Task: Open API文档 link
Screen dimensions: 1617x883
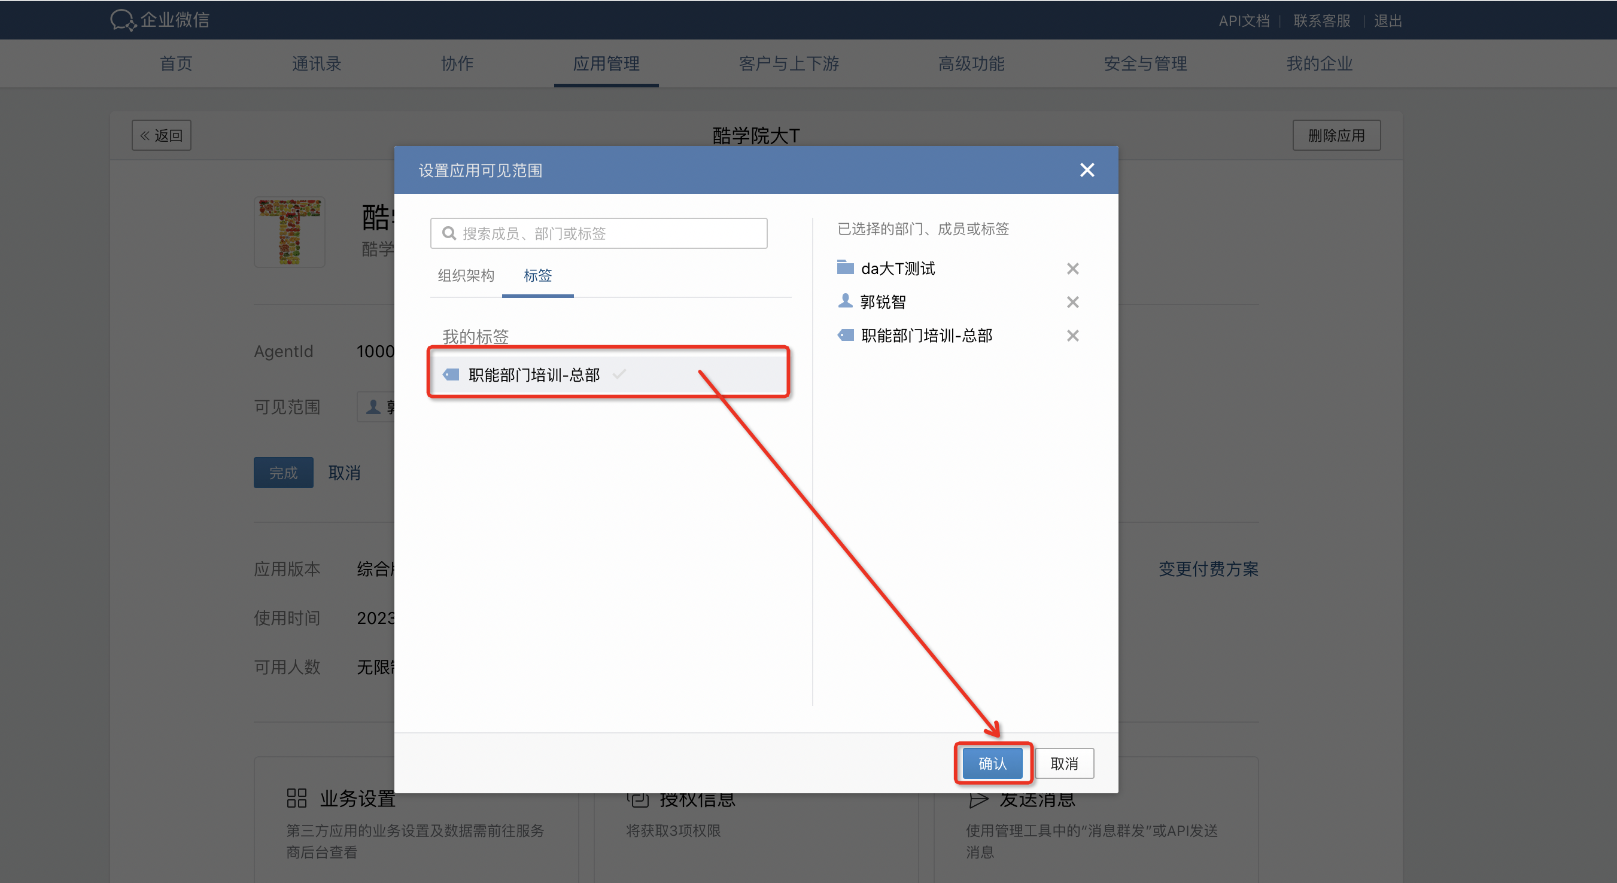Action: tap(1244, 21)
